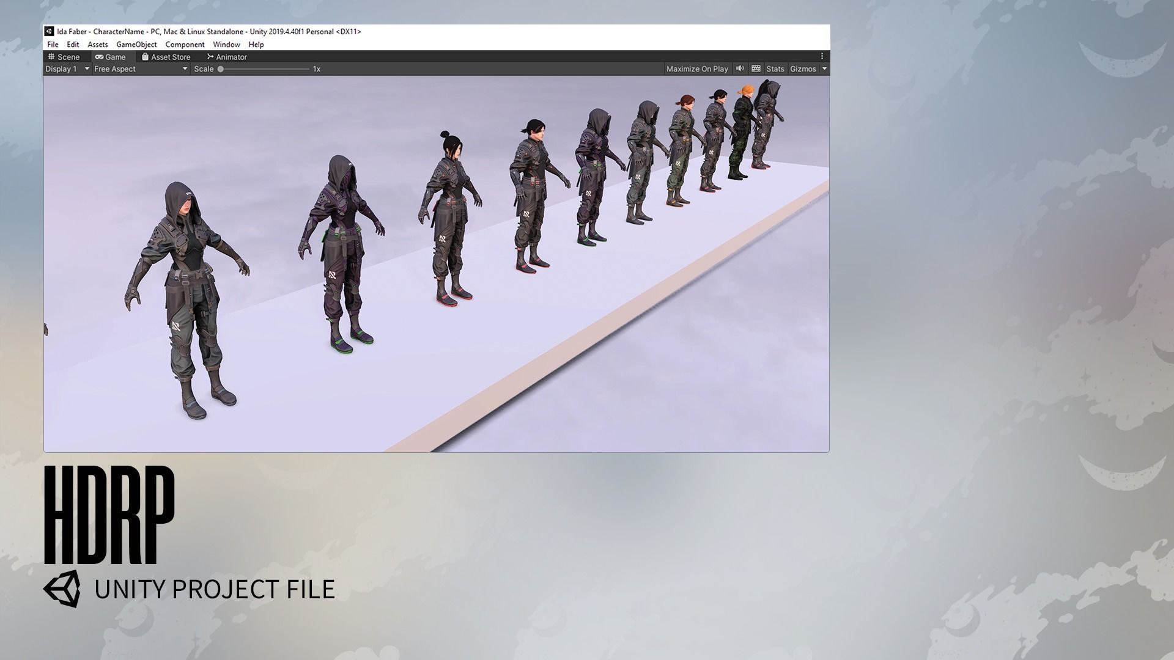Click the Game tab controller icon
This screenshot has width=1174, height=660.
[99, 57]
